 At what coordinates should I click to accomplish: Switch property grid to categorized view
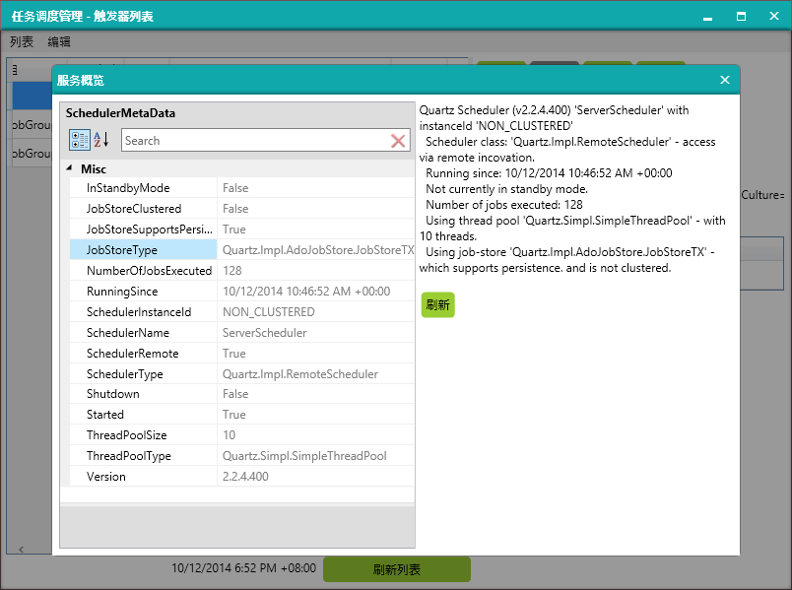(x=80, y=140)
